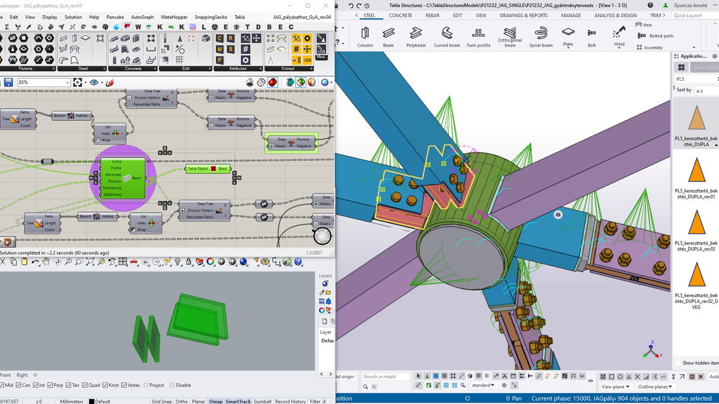
Task: Open the 85% zoom dropdown in Grasshopper
Action: click(67, 82)
